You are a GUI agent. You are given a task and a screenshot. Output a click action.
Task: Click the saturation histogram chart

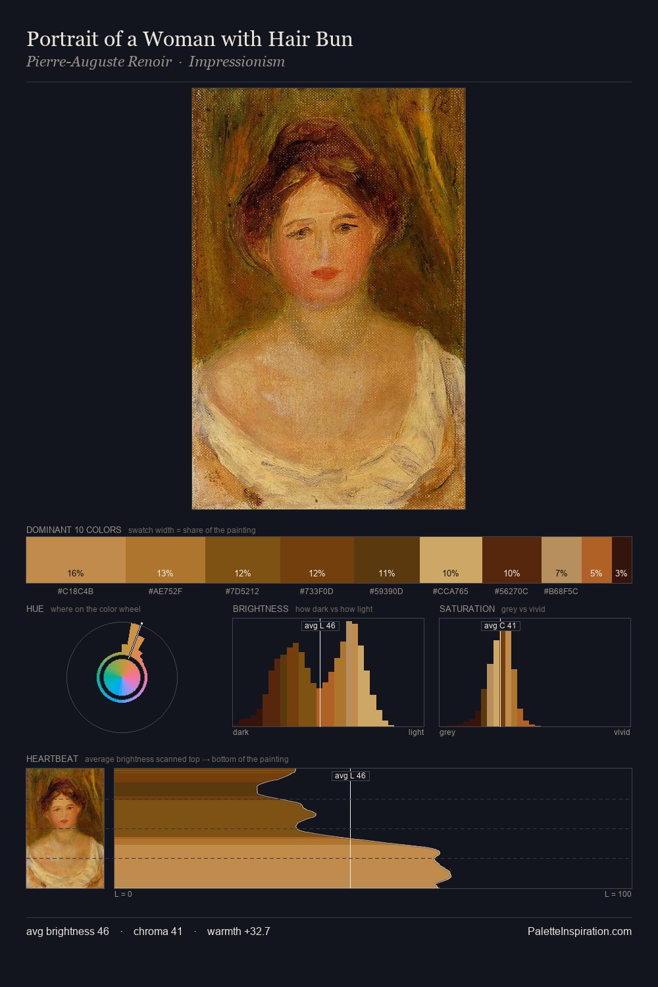point(535,672)
